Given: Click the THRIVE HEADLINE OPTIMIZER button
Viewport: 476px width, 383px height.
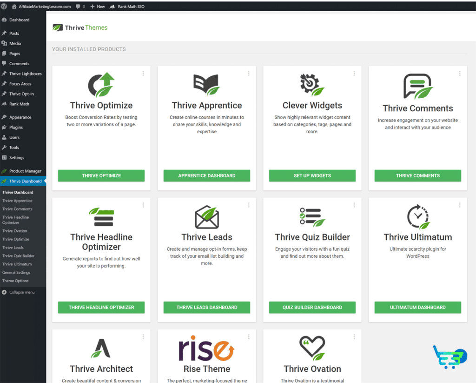Looking at the screenshot, I should pyautogui.click(x=101, y=307).
